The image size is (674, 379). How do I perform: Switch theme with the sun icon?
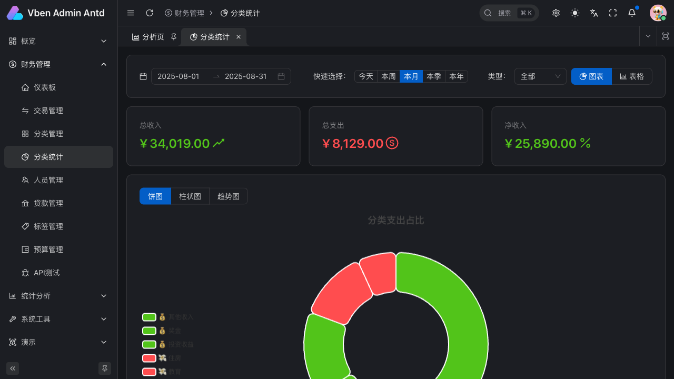[575, 13]
